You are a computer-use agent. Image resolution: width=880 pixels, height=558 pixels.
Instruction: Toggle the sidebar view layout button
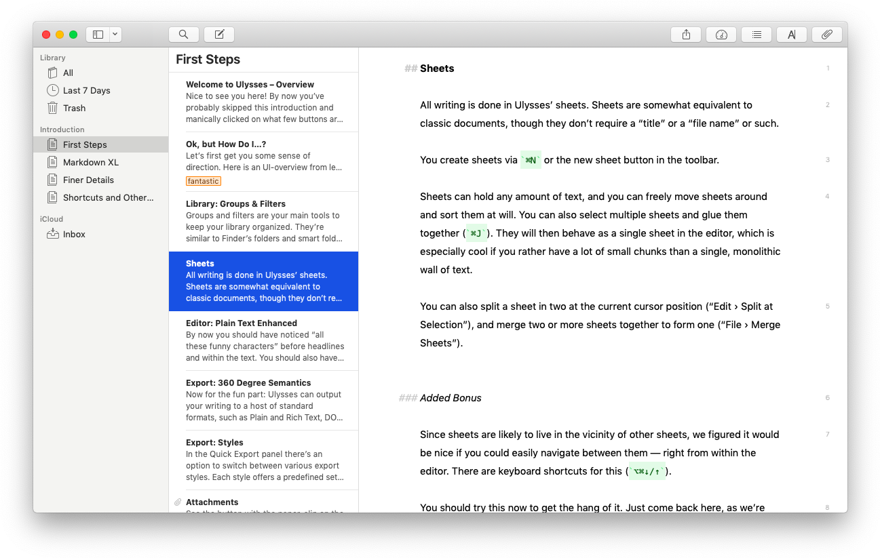click(x=98, y=35)
